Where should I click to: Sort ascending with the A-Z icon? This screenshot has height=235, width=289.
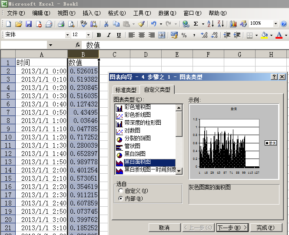210,24
